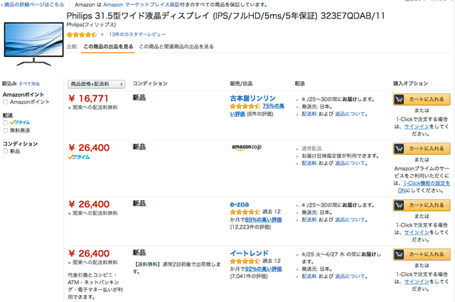Switch to この商品と関連商品の出品を見る tab
The width and height of the screenshot is (455, 302).
tap(176, 46)
